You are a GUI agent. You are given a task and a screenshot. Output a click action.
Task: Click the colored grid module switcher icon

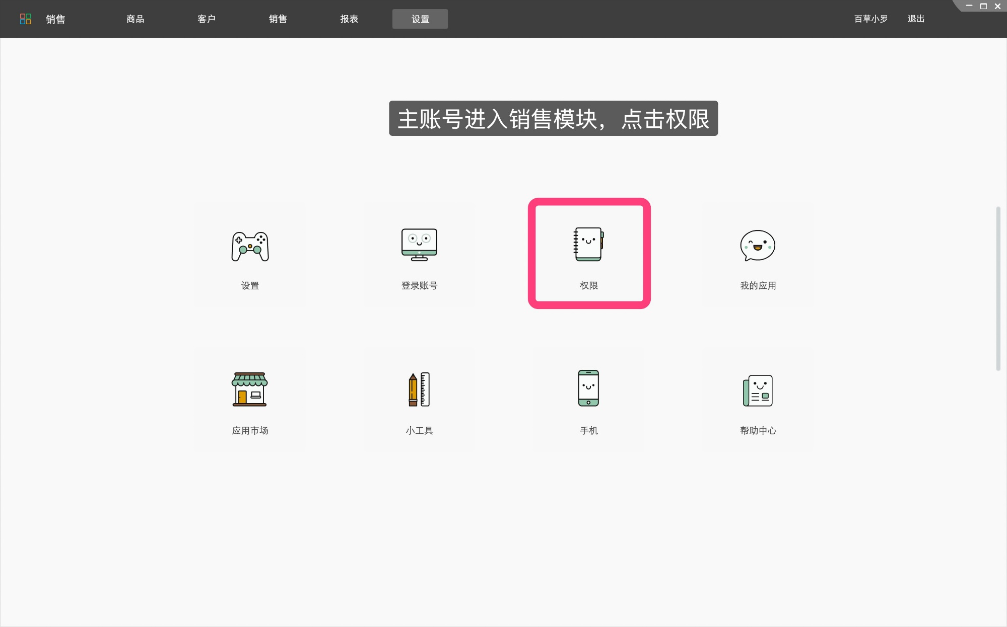pyautogui.click(x=25, y=19)
